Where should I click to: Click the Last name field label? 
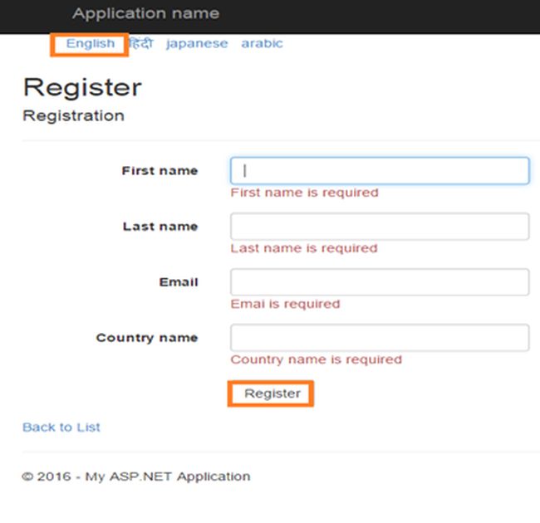[160, 227]
